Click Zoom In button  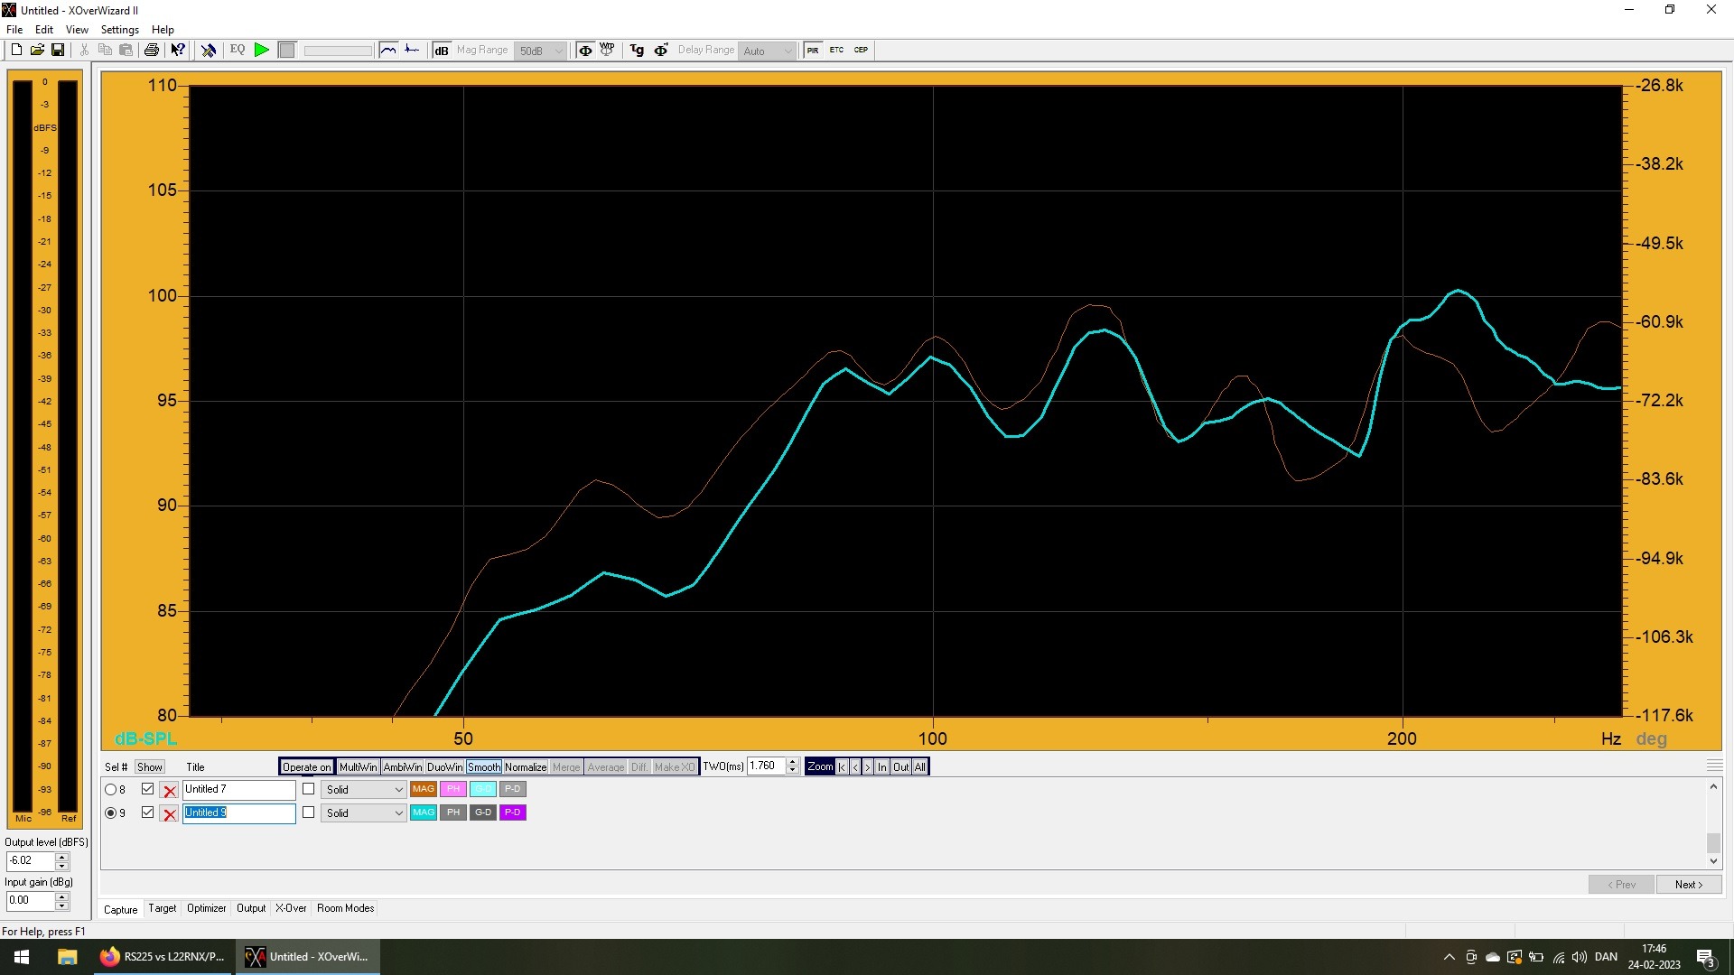click(882, 767)
